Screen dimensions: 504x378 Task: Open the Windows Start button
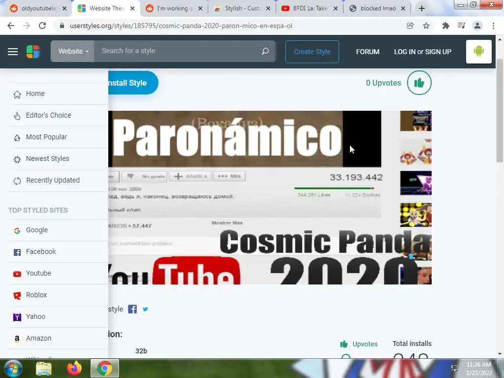click(x=13, y=368)
